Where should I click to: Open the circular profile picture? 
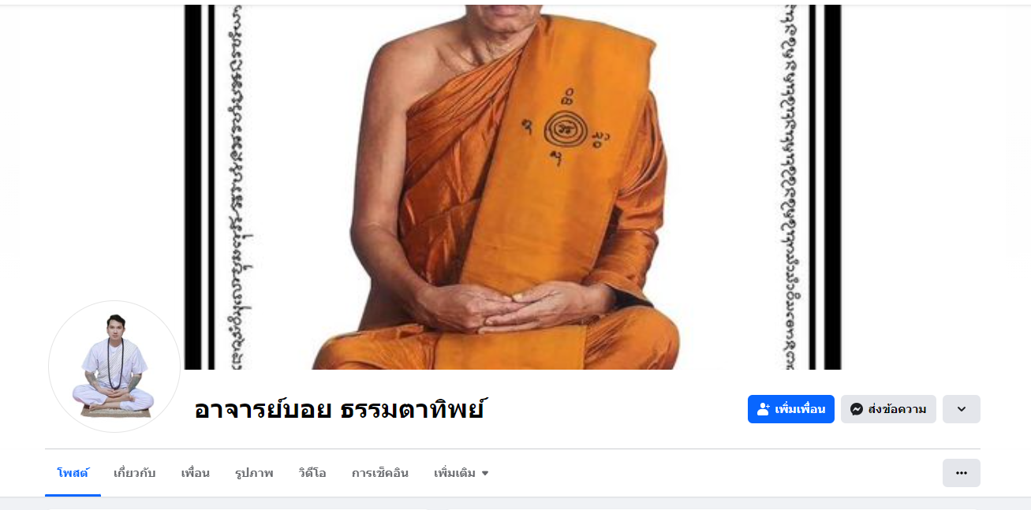(x=114, y=367)
